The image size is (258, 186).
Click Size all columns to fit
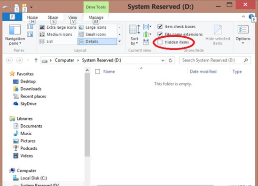146,42
